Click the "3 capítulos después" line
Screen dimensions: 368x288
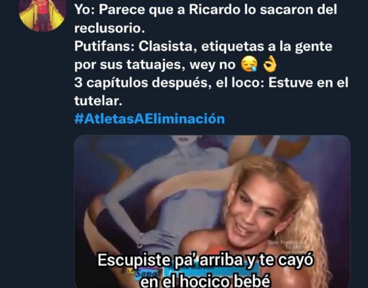point(211,82)
